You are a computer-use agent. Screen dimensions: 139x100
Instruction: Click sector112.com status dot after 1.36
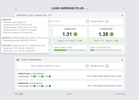[x=34, y=76]
